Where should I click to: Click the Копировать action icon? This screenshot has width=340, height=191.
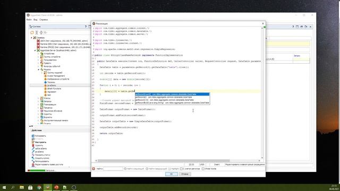click(33, 136)
